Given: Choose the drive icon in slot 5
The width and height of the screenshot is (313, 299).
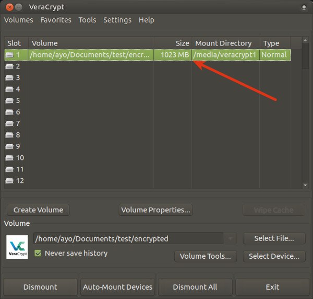Looking at the screenshot, I should (x=9, y=100).
